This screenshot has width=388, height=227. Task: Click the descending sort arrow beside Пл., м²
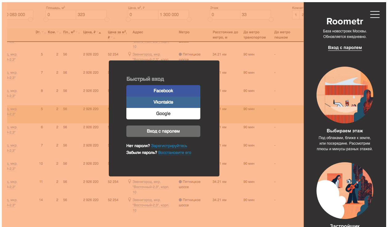coord(76,32)
